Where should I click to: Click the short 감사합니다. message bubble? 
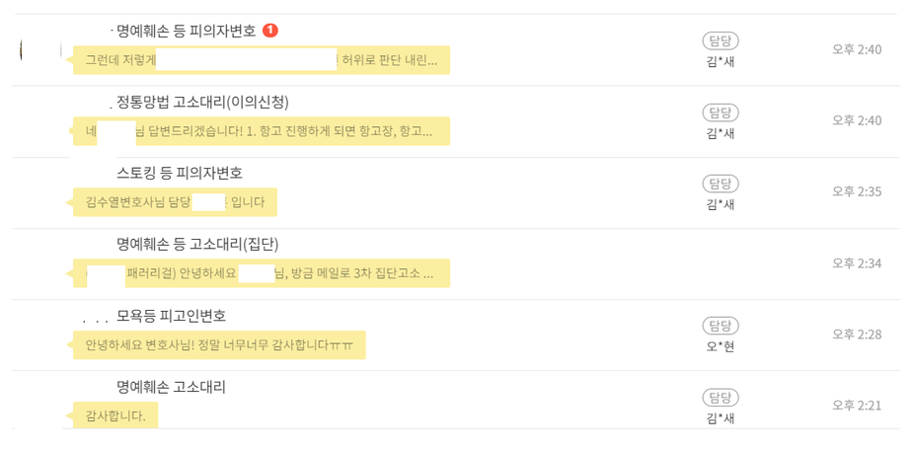(115, 415)
